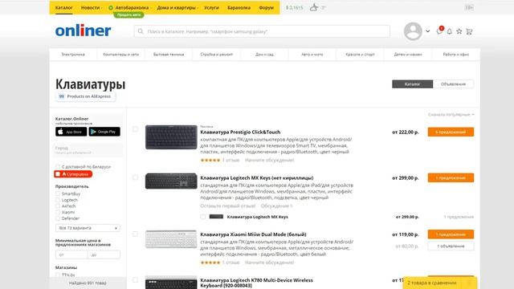This screenshot has width=514, height=289.
Task: Open the sort order dropdown
Action: click(451, 114)
